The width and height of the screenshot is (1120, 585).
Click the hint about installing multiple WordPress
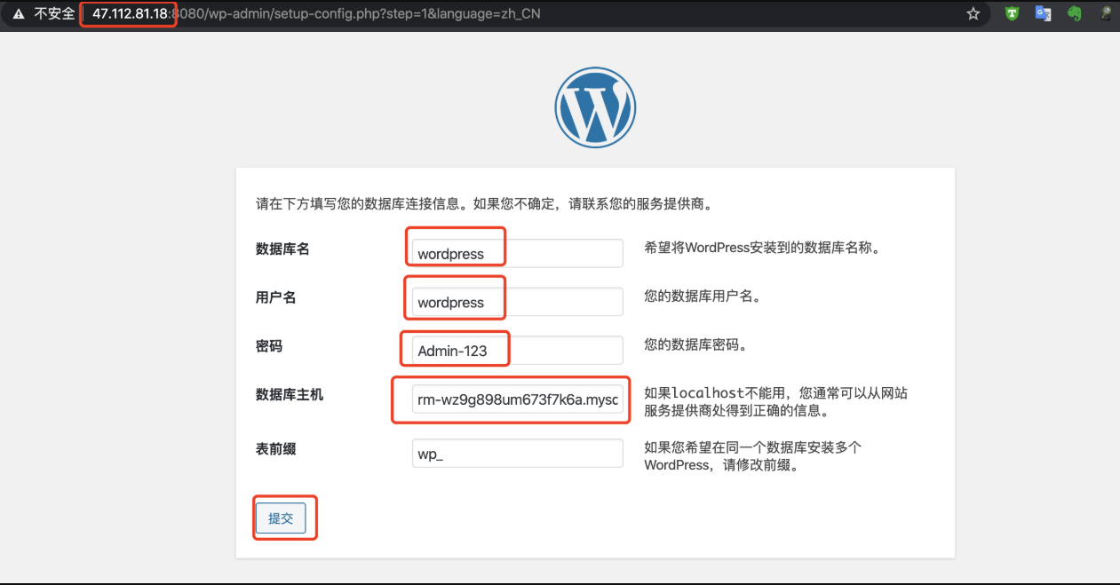click(753, 456)
